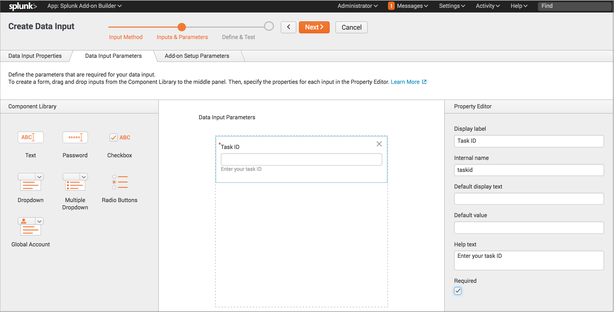This screenshot has width=614, height=312.
Task: Expand the Activity menu
Action: coord(488,6)
